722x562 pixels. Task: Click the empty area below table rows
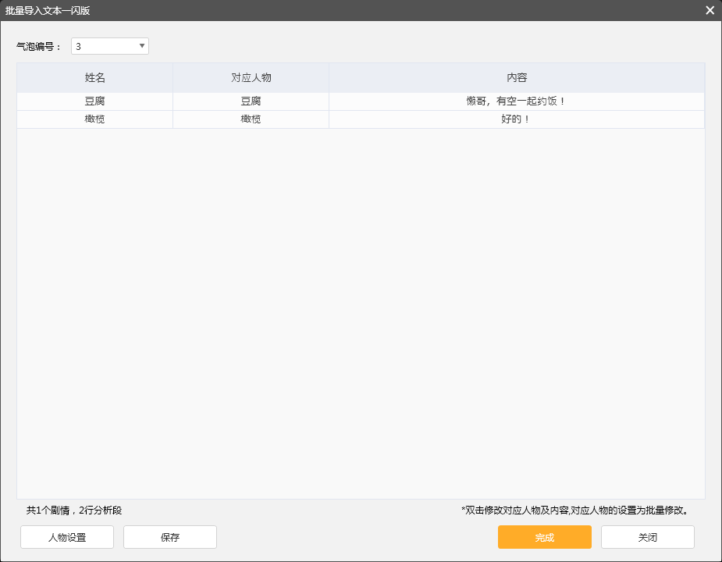[x=361, y=312]
